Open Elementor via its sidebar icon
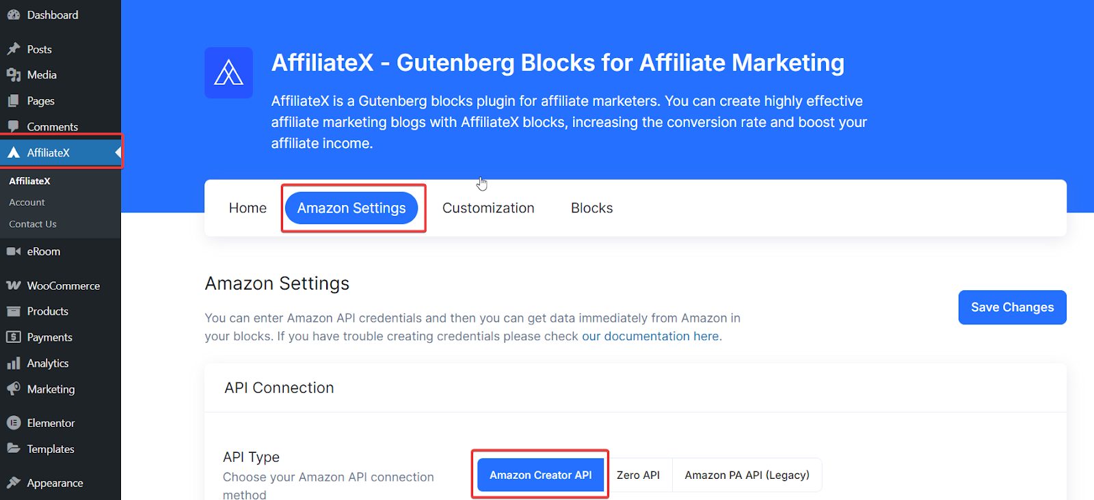Viewport: 1094px width, 500px height. tap(14, 422)
